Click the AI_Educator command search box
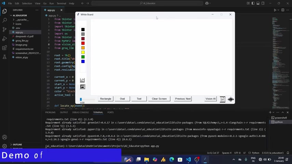Screen dimensions: 292x164 (147, 3)
